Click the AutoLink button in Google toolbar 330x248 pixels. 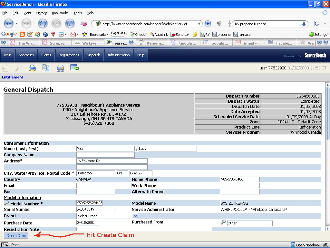tap(159, 34)
